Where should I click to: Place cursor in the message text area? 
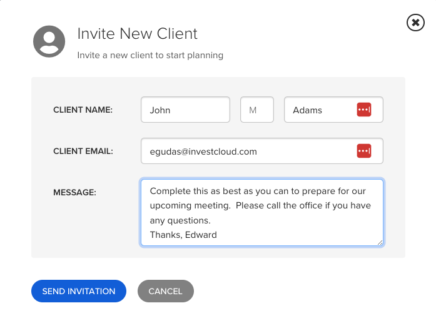pos(262,213)
